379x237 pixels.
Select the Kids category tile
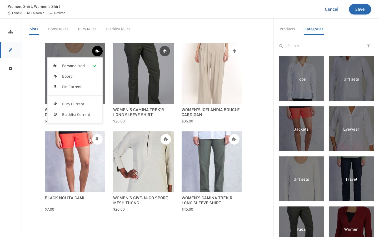point(301,222)
